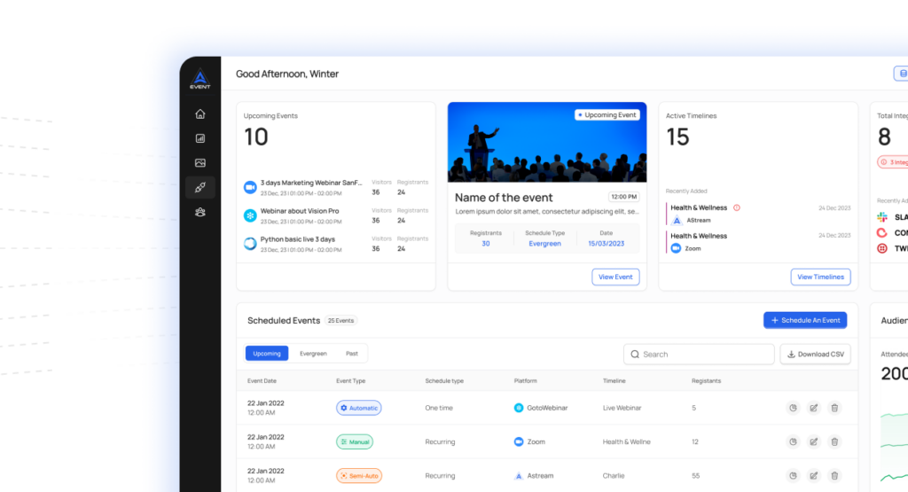Click the Event logo in sidebar
Screen dimensions: 908x492
200,79
